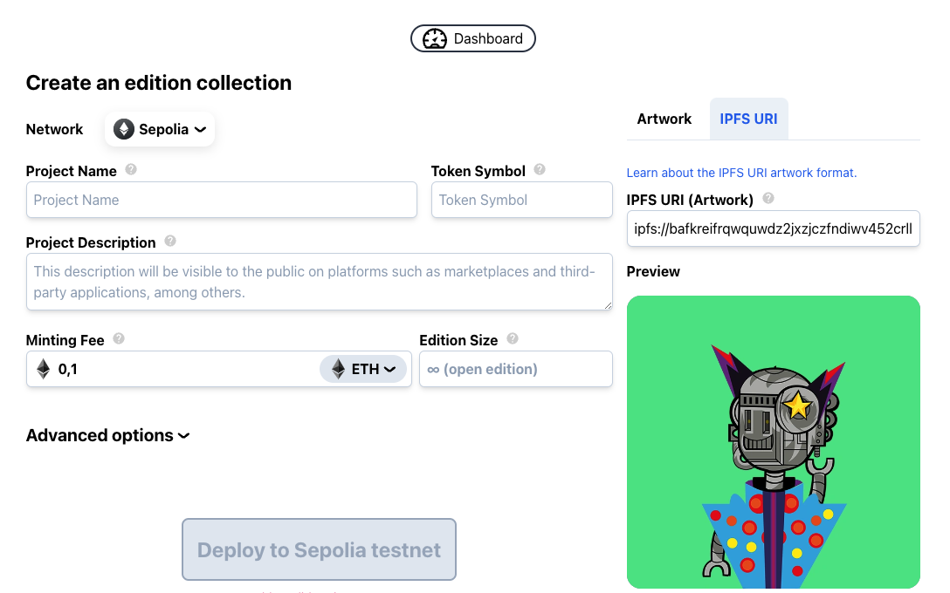Click into the Token Symbol field
The width and height of the screenshot is (950, 593).
(522, 200)
